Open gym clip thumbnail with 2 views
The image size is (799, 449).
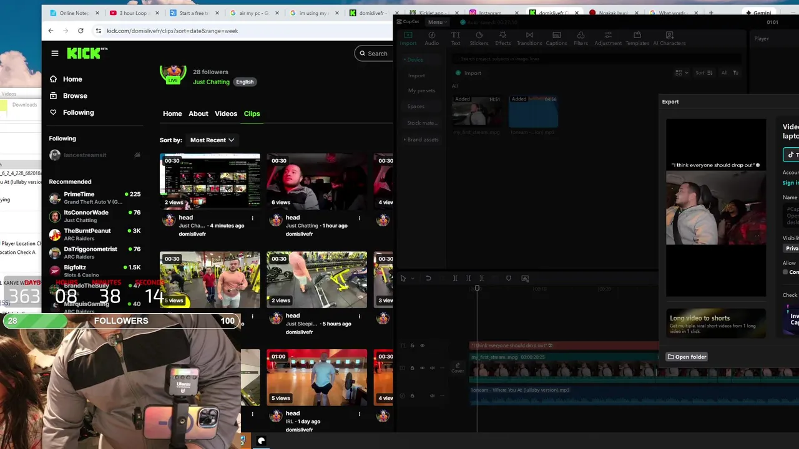click(x=316, y=279)
